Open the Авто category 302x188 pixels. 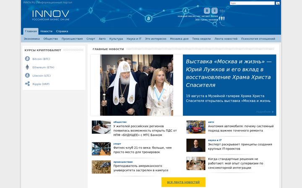click(x=102, y=39)
